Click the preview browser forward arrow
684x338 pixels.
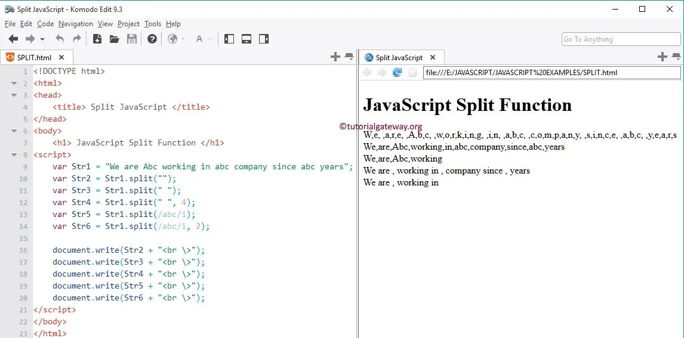coord(382,73)
